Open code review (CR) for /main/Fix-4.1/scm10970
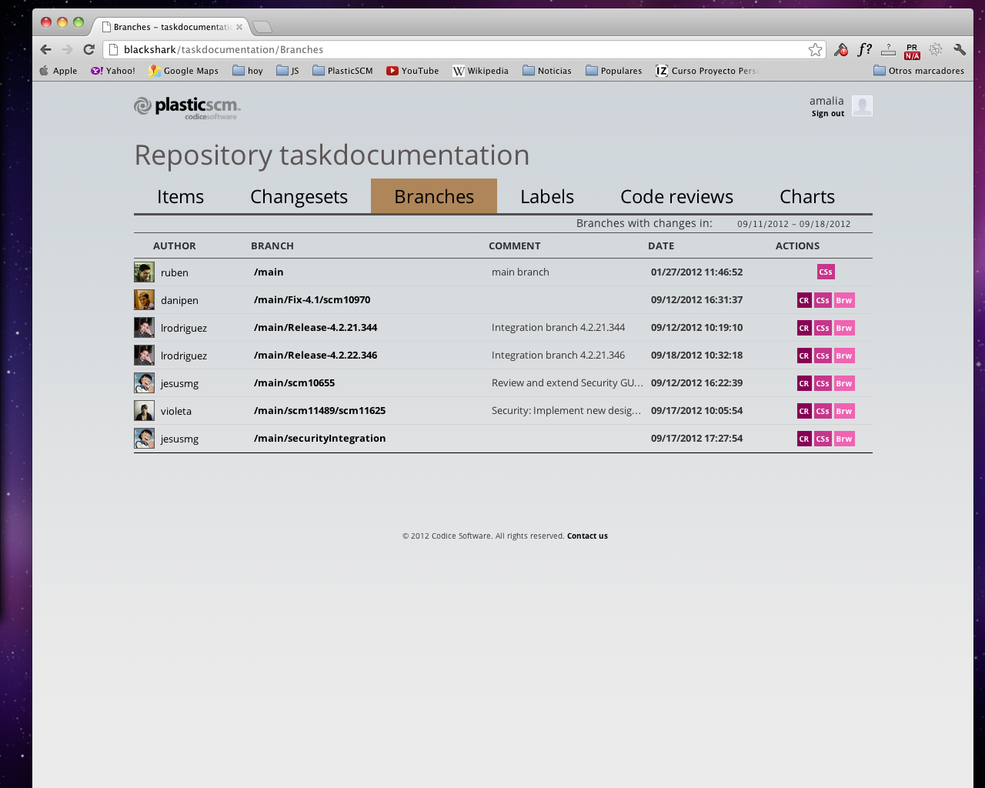 coord(803,300)
